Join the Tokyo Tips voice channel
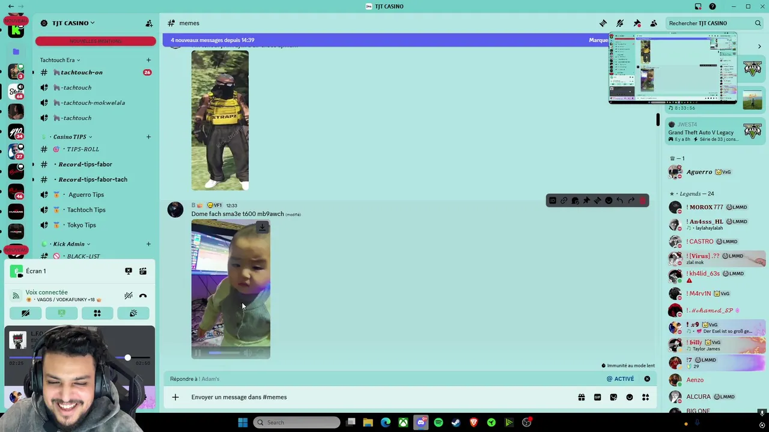The height and width of the screenshot is (432, 769). [x=95, y=225]
